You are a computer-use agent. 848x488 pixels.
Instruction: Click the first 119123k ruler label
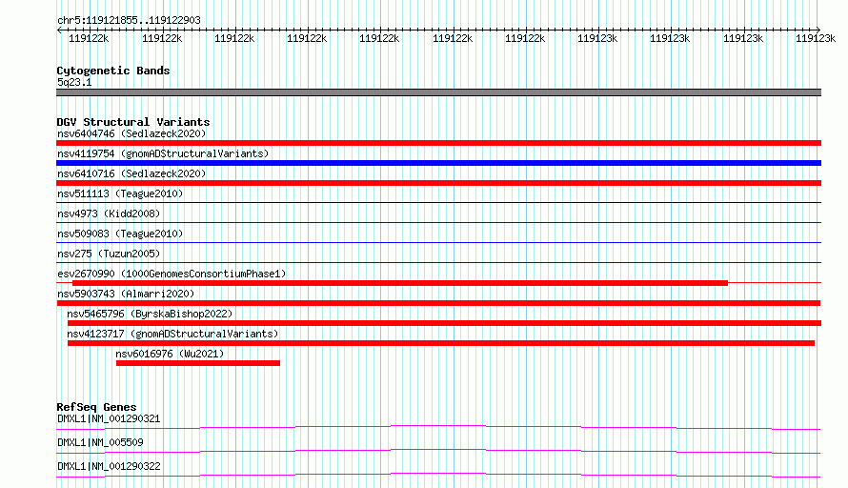(597, 38)
